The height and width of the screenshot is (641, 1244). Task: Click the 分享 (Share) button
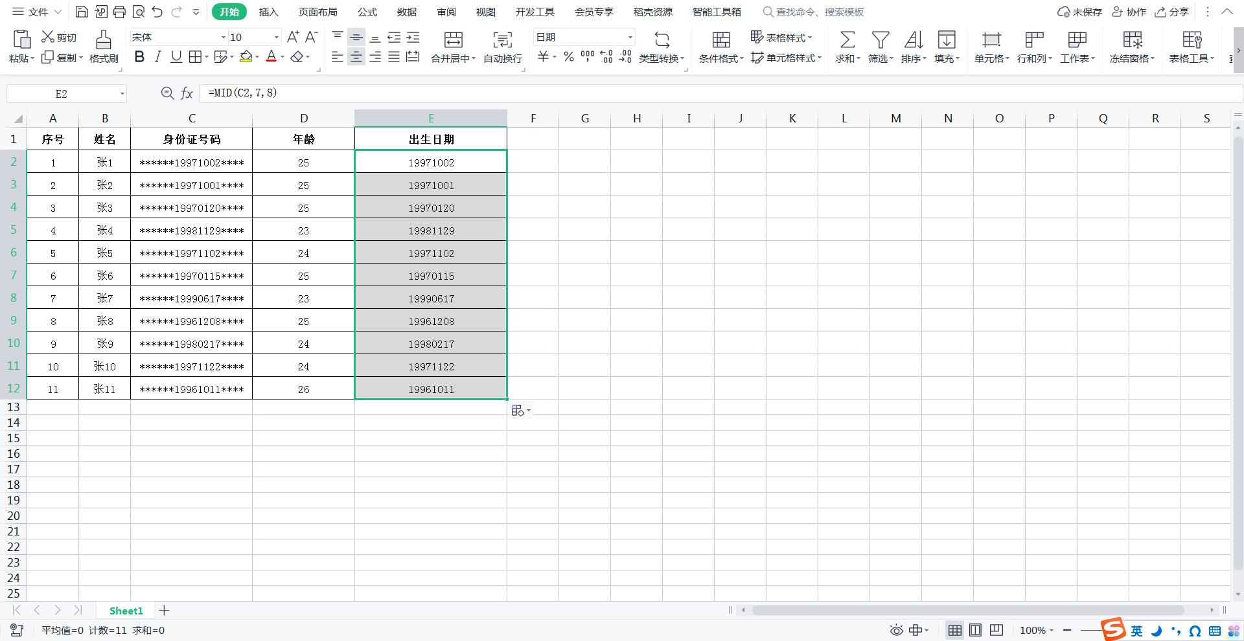point(1172,12)
